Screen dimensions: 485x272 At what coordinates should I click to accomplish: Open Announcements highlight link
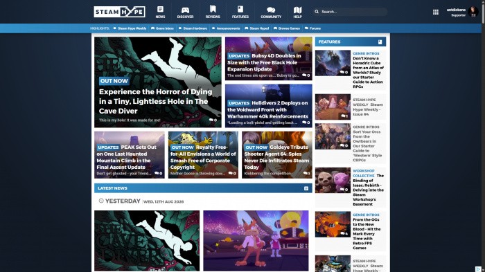pos(226,28)
